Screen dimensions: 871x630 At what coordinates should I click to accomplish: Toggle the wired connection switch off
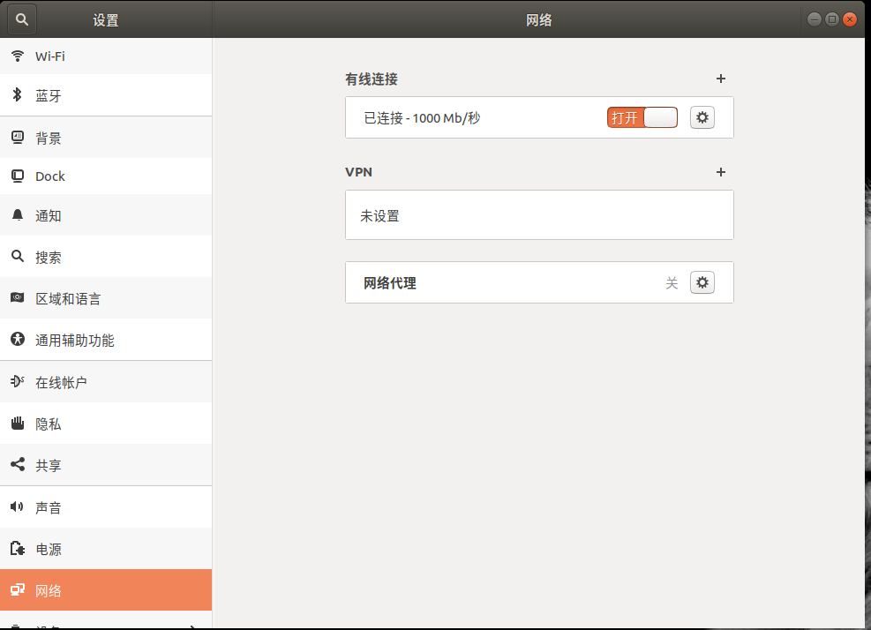coord(642,117)
